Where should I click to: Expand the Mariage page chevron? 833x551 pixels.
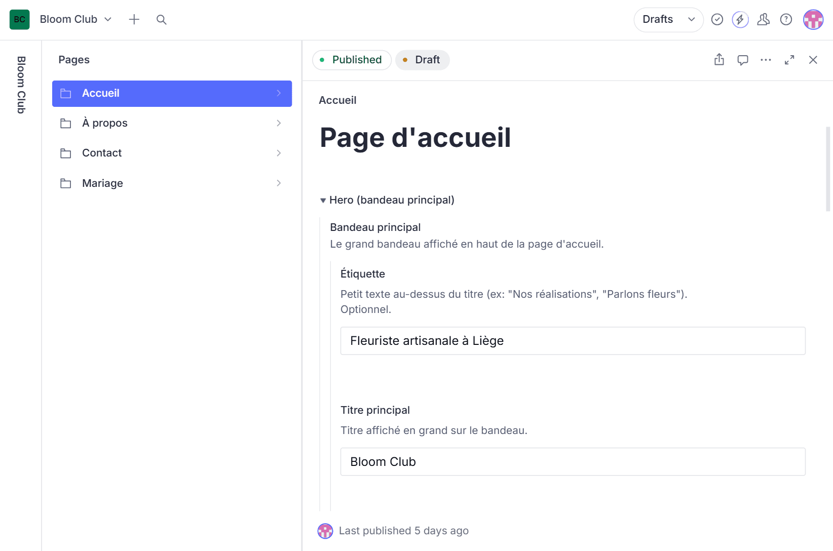(x=279, y=183)
